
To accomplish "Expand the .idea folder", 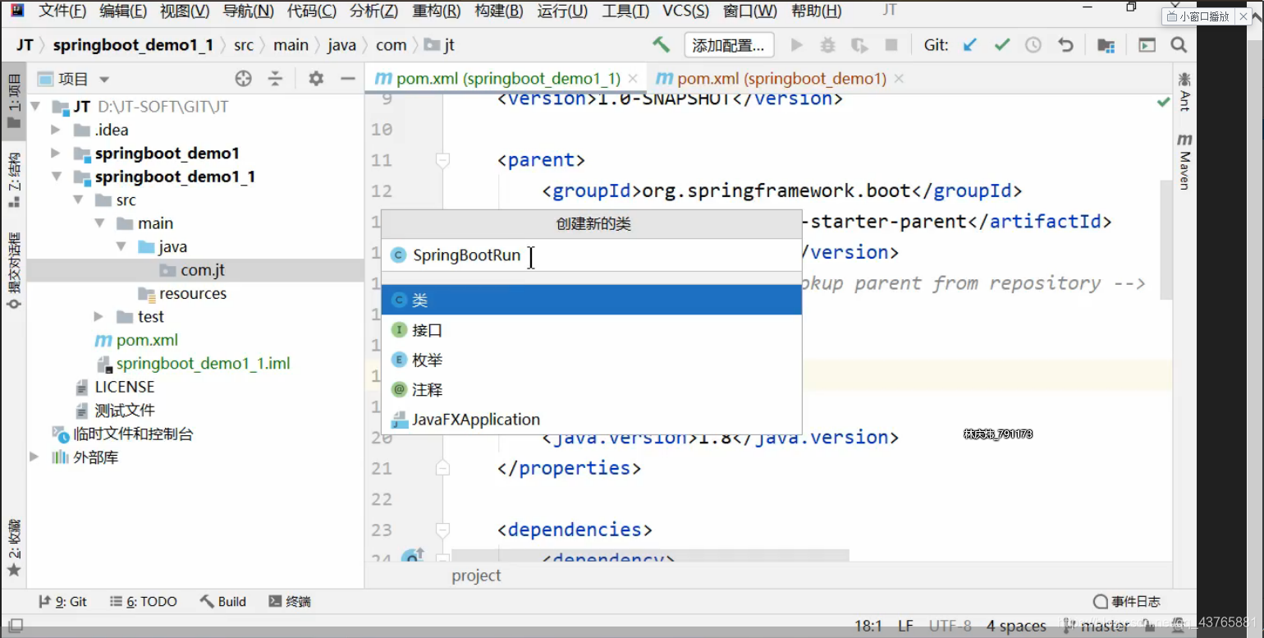I will (56, 130).
